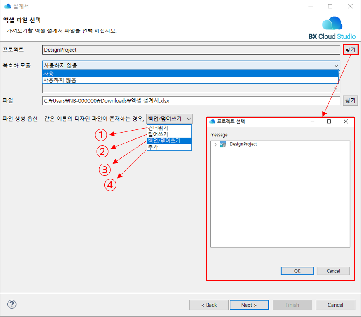Click the DesignProject folder icon in tree
The image size is (361, 317).
[x=223, y=144]
